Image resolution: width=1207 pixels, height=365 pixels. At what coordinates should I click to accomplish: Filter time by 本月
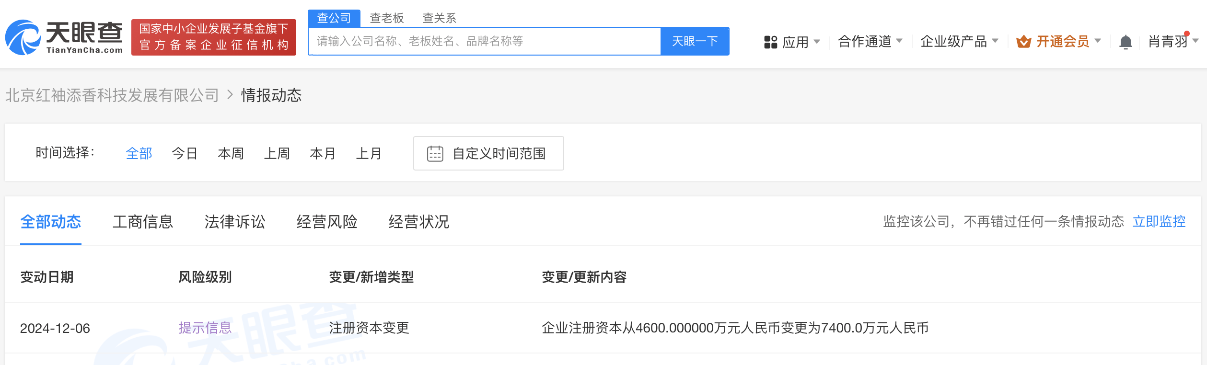323,153
